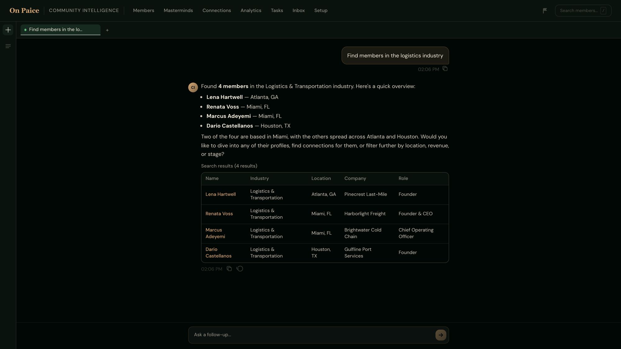Copy the user message about logistics industry

click(x=445, y=69)
